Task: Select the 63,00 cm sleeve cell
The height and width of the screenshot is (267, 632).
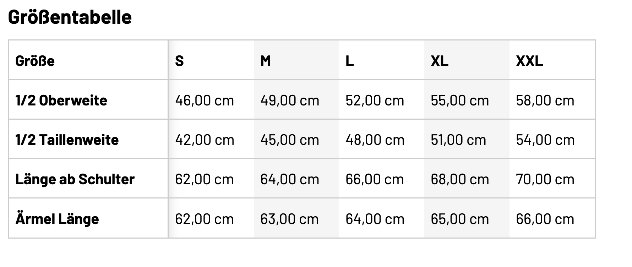Action: 290,219
